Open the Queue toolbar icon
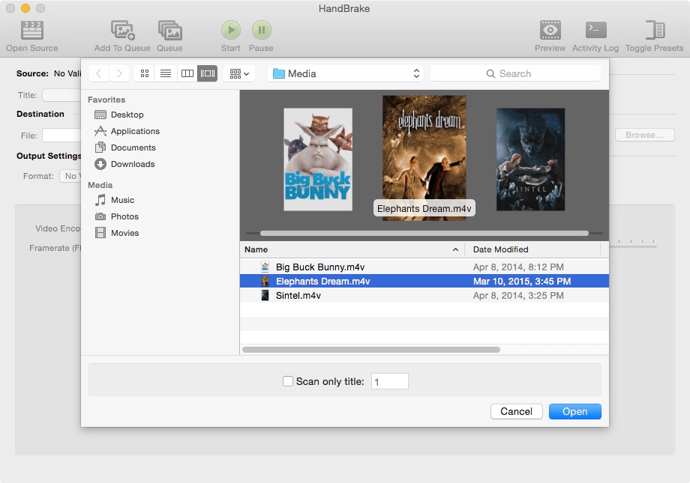Viewport: 690px width, 483px height. [x=169, y=31]
